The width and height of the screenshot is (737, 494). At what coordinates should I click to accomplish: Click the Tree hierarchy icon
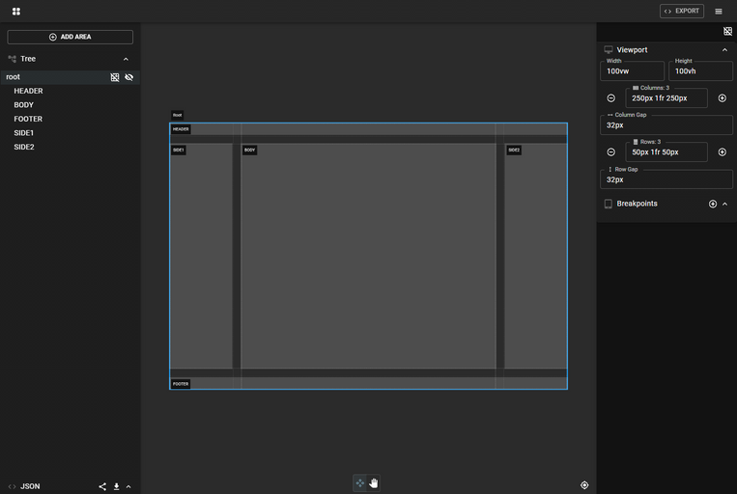pos(13,59)
